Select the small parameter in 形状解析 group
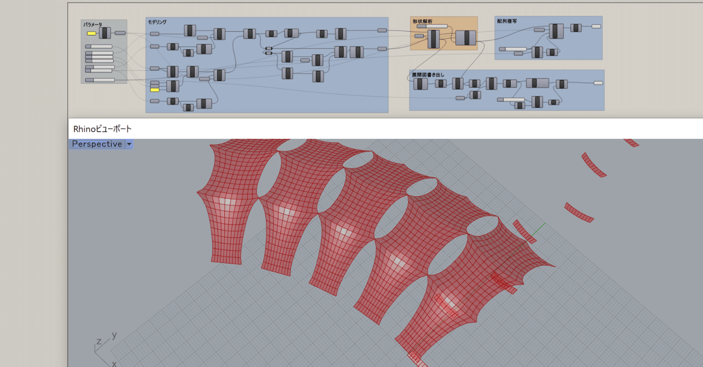This screenshot has height=367, width=703. 419,36
